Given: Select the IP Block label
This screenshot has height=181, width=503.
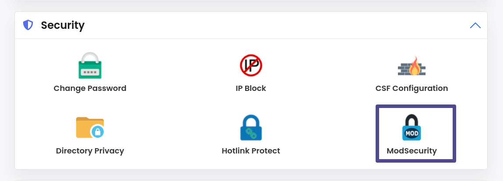Looking at the screenshot, I should click(251, 88).
